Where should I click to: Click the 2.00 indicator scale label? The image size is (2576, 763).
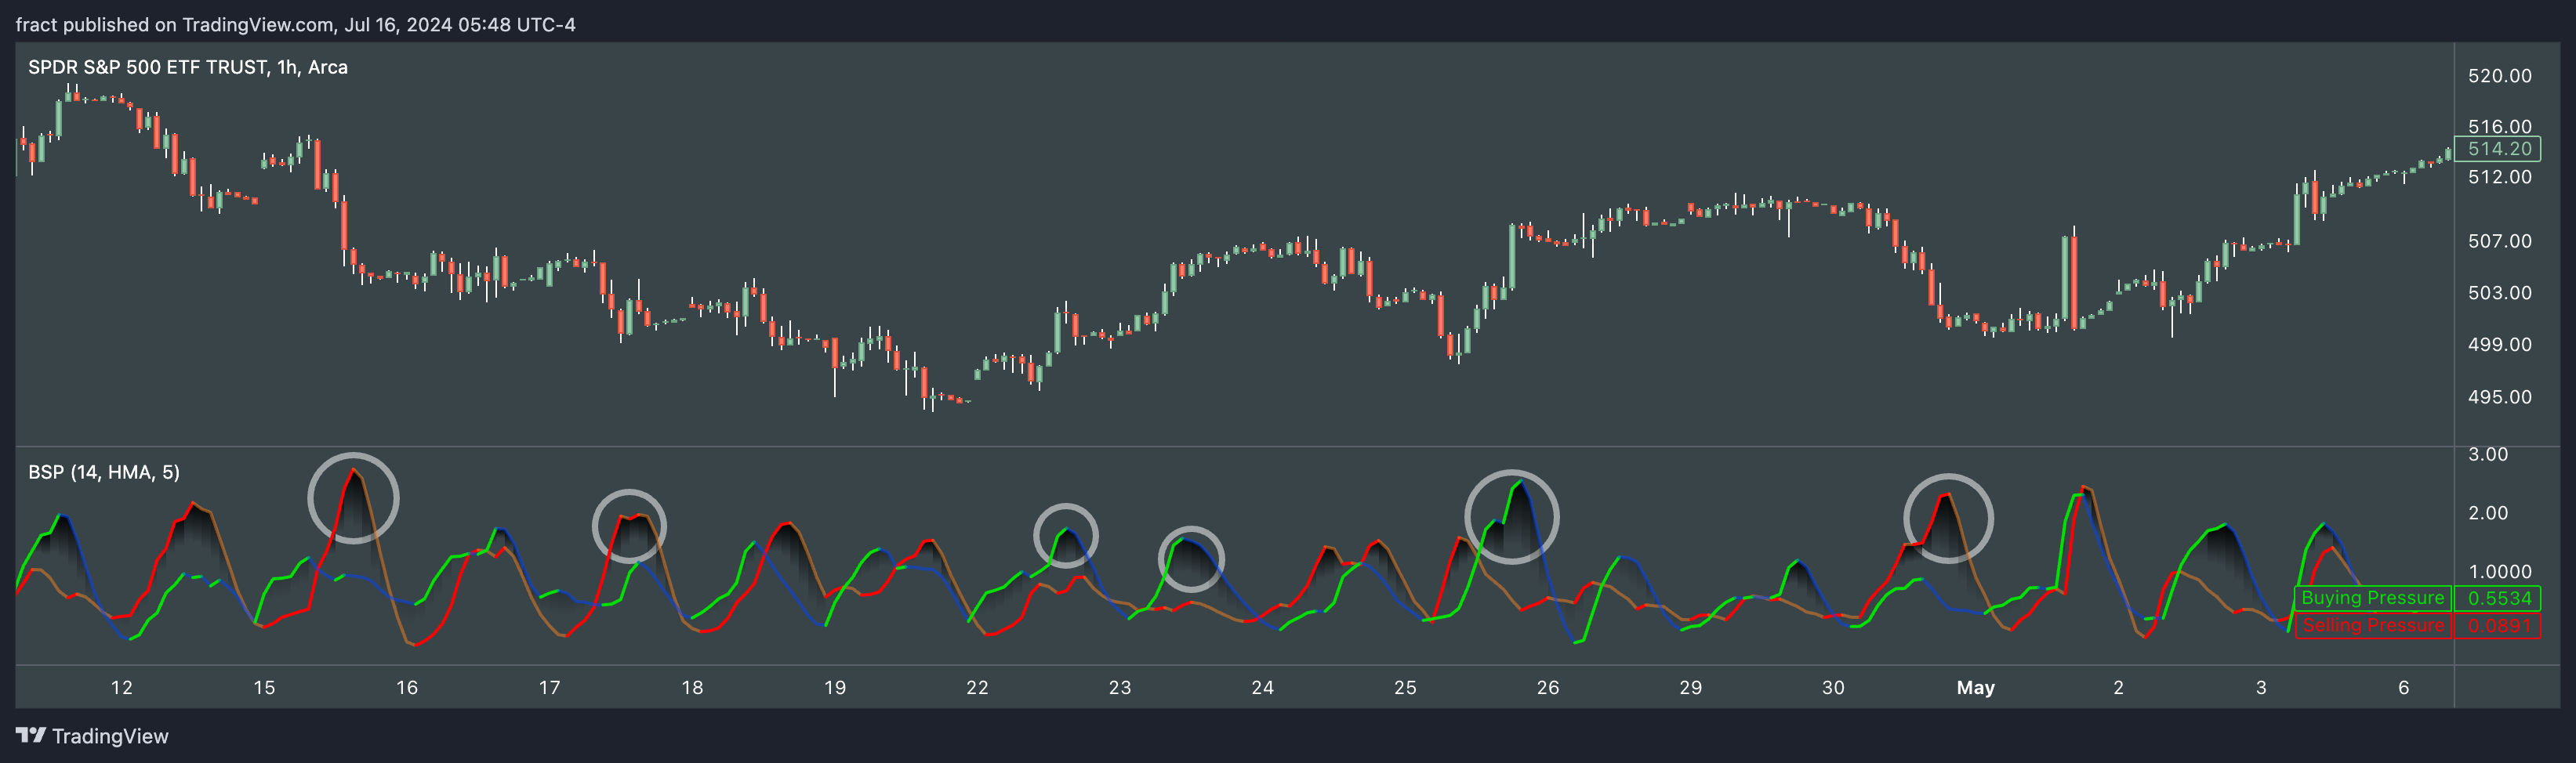(x=2488, y=513)
